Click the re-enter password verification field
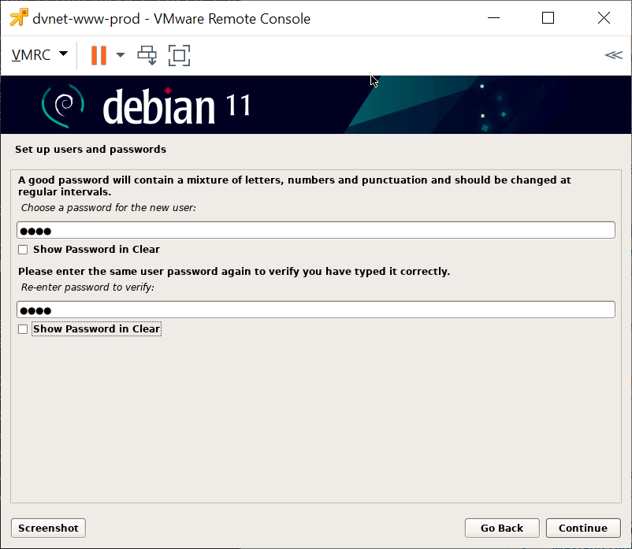 315,310
